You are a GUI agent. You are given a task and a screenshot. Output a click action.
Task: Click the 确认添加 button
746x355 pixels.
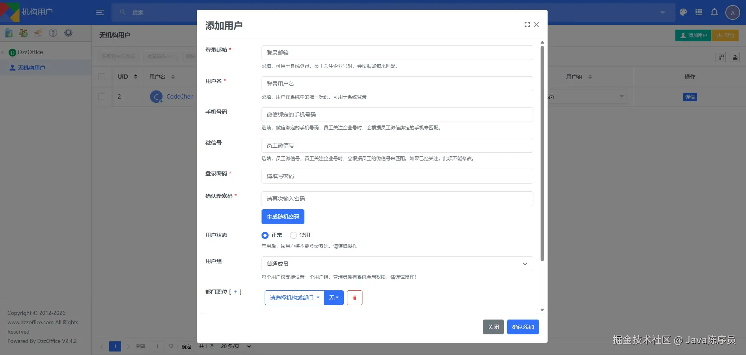pos(523,327)
